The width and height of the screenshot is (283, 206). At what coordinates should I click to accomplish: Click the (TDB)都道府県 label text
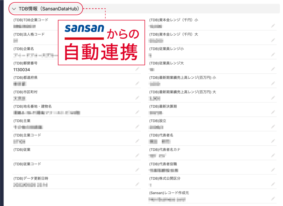click(x=25, y=78)
